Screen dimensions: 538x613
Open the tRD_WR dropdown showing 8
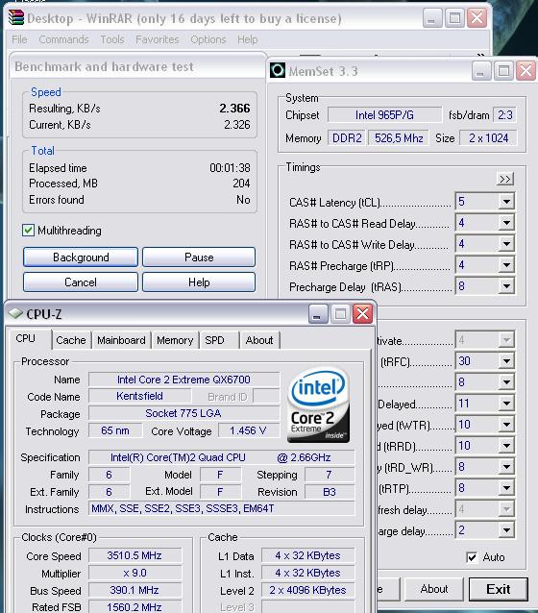(506, 467)
